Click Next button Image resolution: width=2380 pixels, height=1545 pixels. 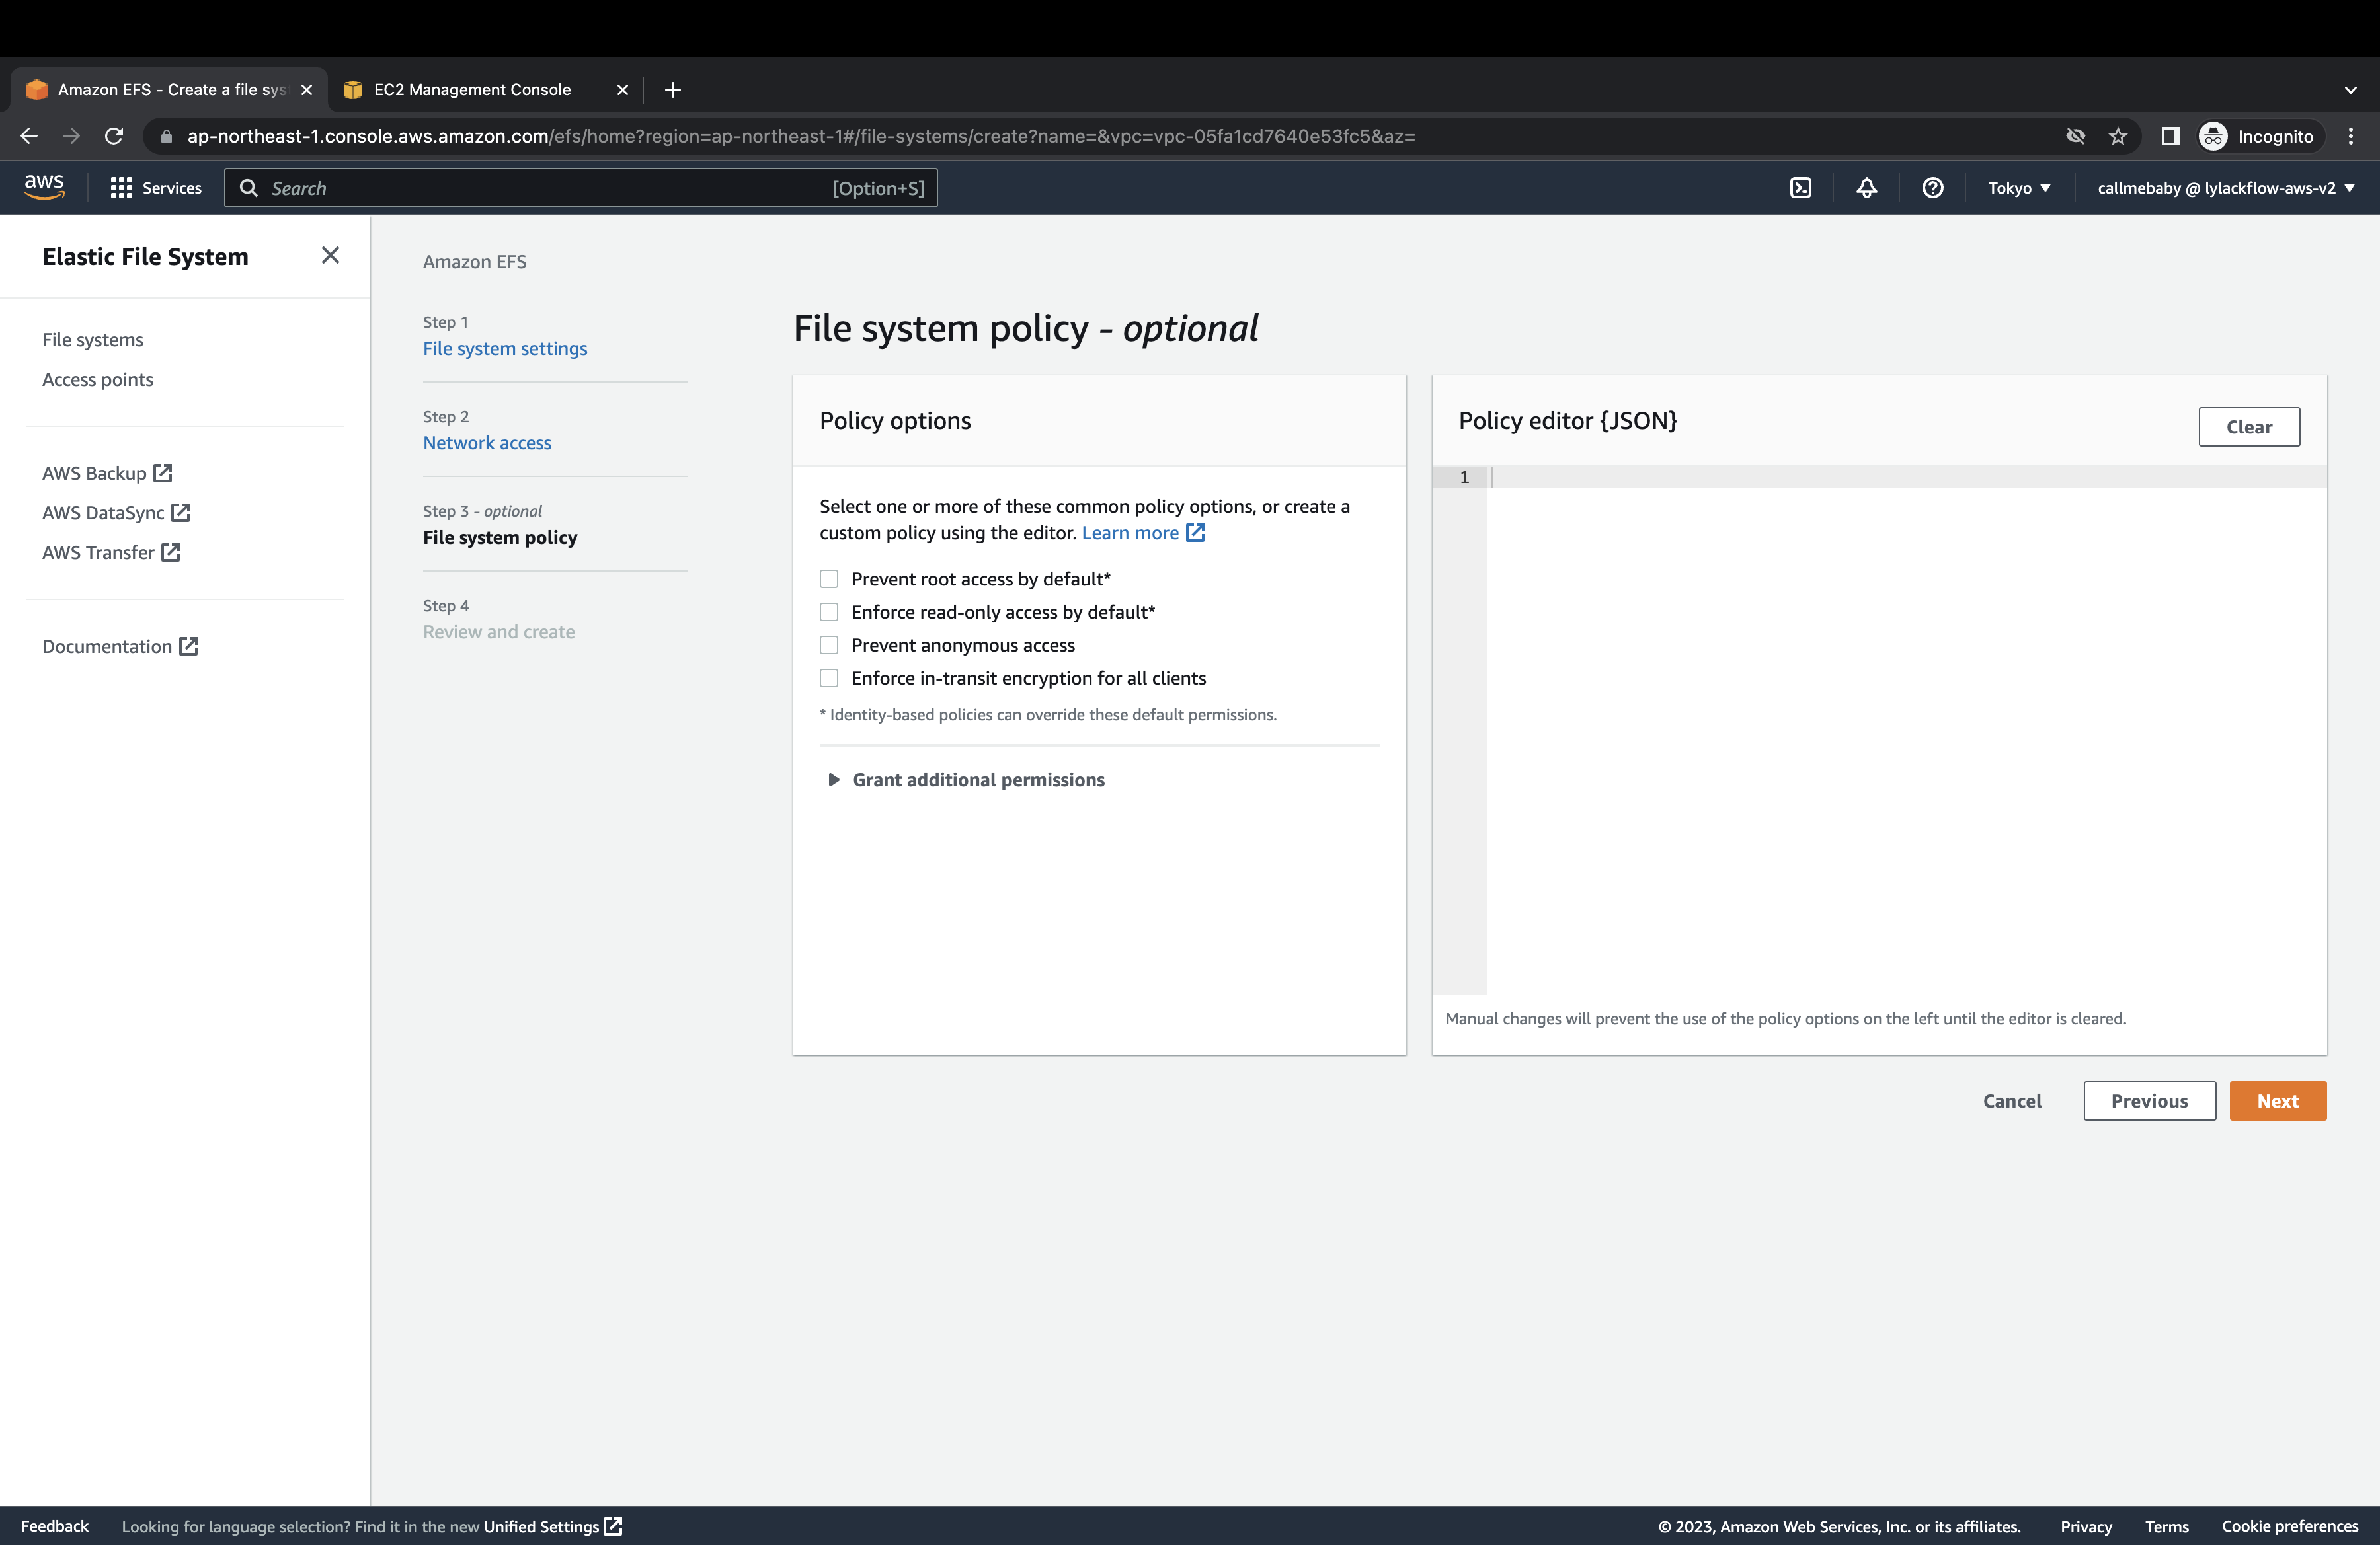(2277, 1100)
